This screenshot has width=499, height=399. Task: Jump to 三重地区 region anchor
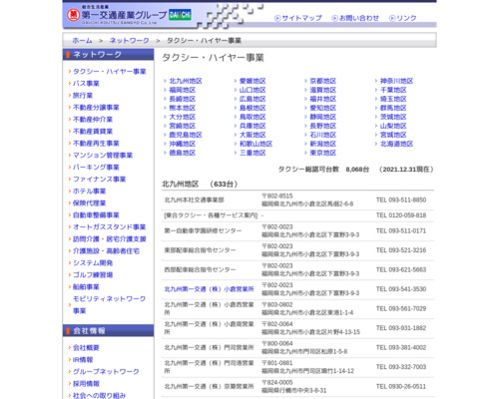coord(252,153)
